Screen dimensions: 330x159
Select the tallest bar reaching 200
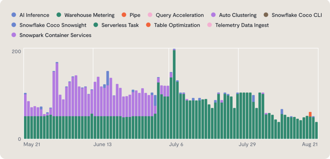(x=174, y=94)
